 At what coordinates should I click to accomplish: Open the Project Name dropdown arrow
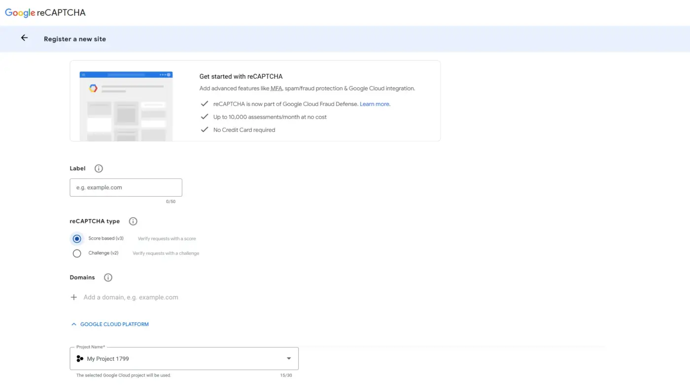(x=289, y=359)
